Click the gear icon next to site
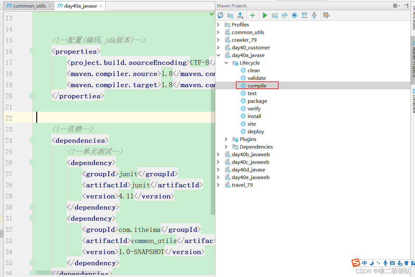The image size is (415, 277). pos(243,124)
